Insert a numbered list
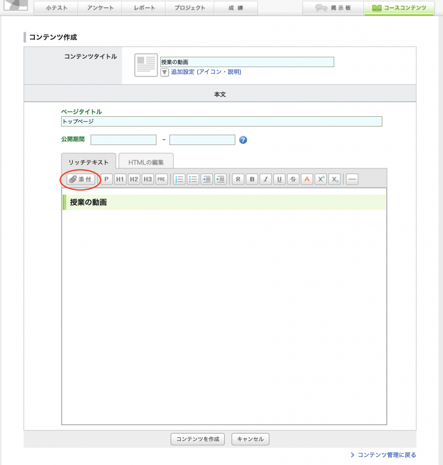The height and width of the screenshot is (465, 443). [x=179, y=179]
